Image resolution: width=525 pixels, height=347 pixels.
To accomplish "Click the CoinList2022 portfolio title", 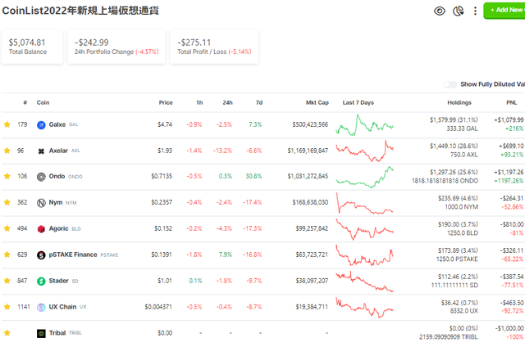I will click(80, 11).
